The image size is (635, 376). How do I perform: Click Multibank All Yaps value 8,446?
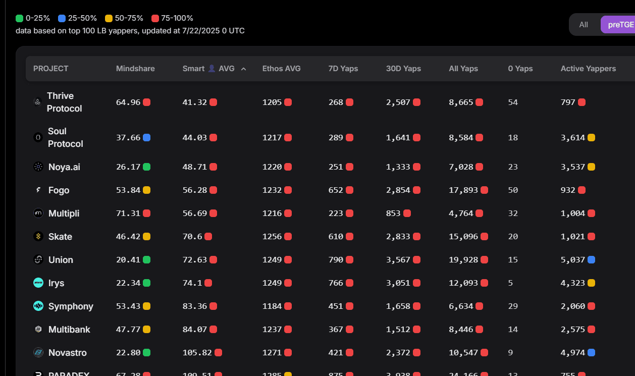pos(461,330)
